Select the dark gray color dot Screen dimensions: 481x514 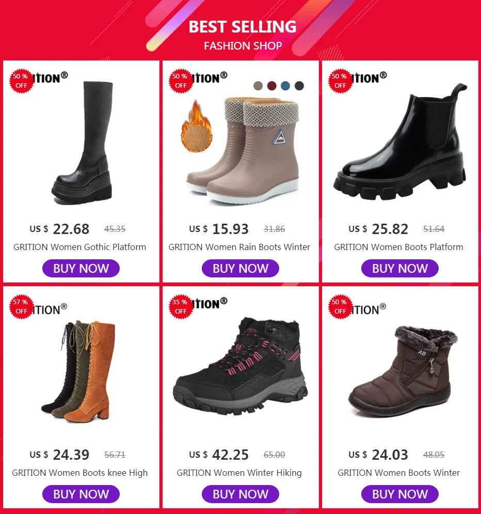click(299, 86)
